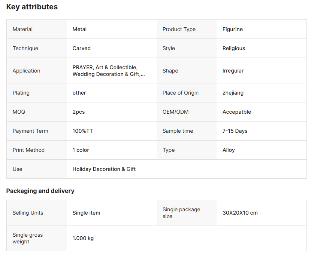Screen dimensions: 311x255
Task: Click the Key attributes heading
Action: (32, 7)
